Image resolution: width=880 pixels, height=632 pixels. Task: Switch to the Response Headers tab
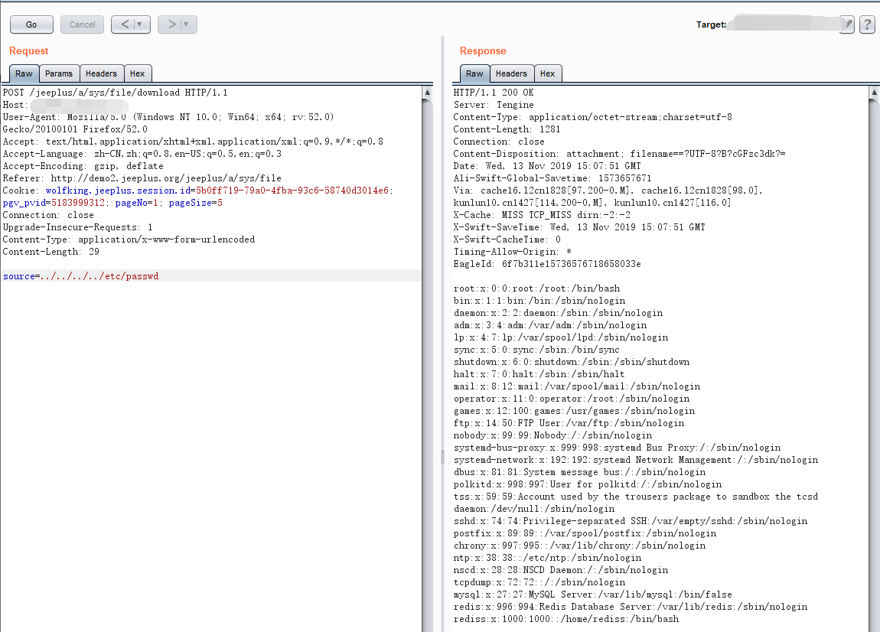[x=511, y=73]
